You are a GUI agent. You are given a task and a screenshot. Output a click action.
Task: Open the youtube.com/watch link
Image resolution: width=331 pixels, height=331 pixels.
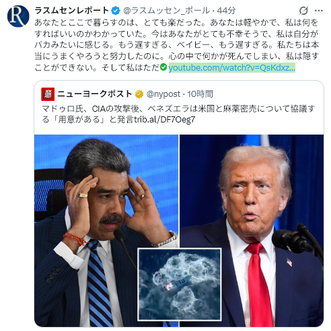(231, 67)
